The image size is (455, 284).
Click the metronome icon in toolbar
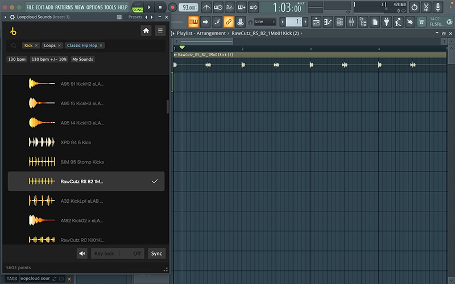pyautogui.click(x=206, y=7)
